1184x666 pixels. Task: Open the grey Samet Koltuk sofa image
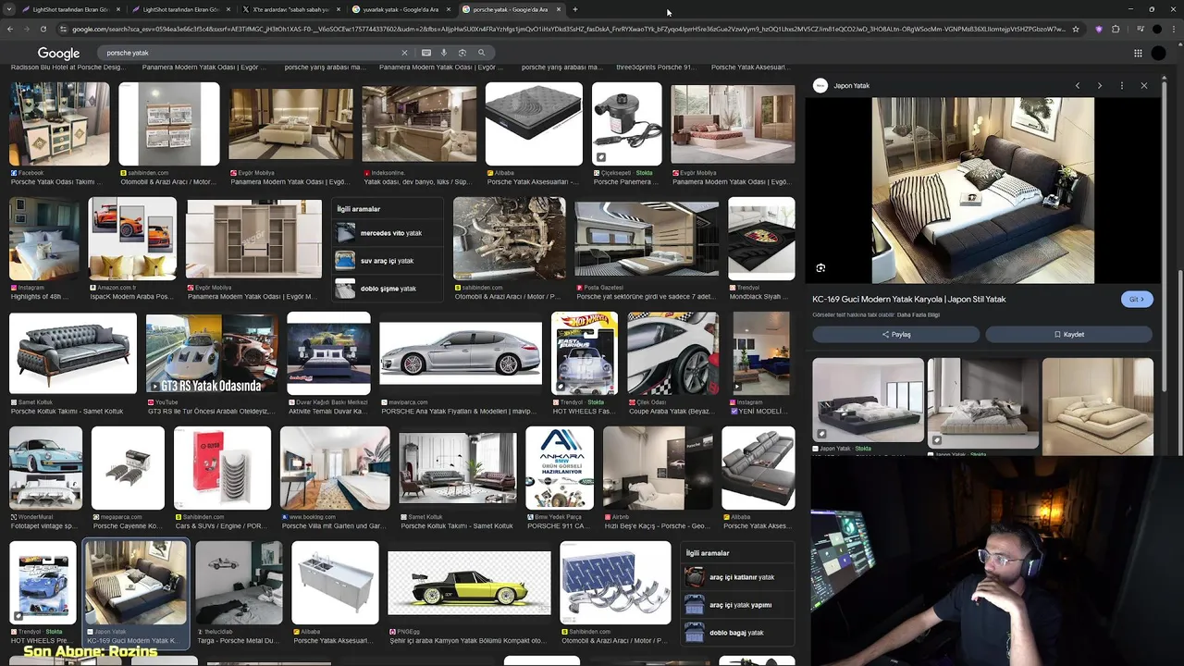pyautogui.click(x=73, y=353)
